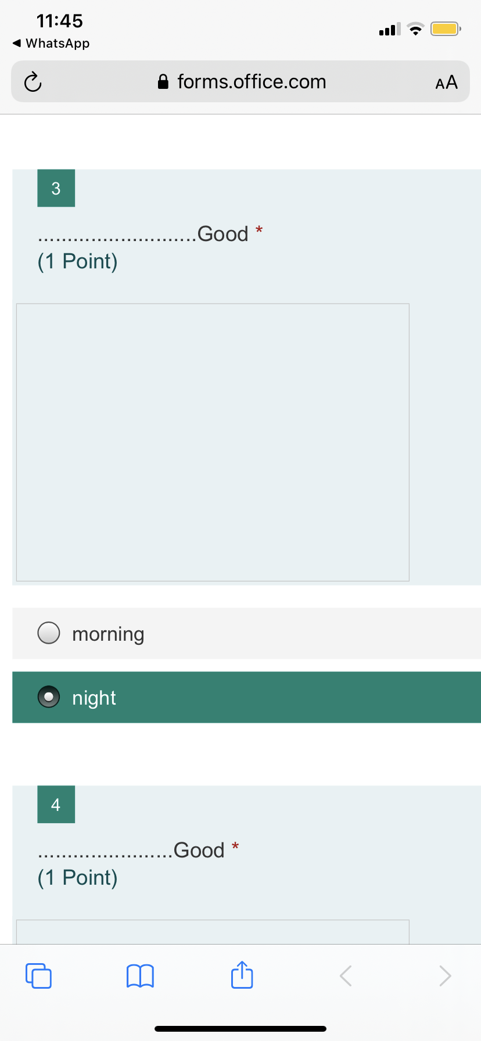Return to WhatsApp via back arrow
The image size is (481, 1041).
51,44
